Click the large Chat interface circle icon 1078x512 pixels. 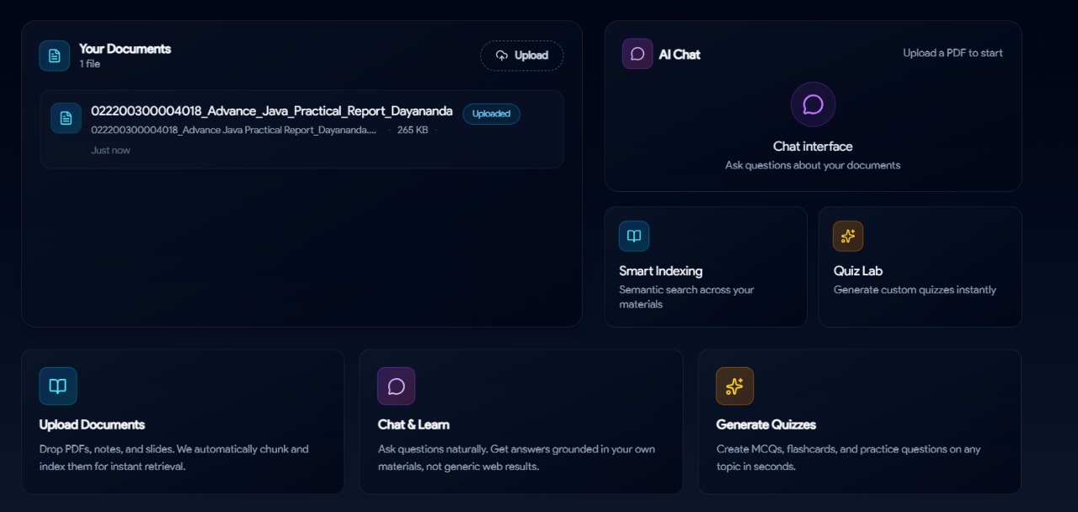(813, 104)
